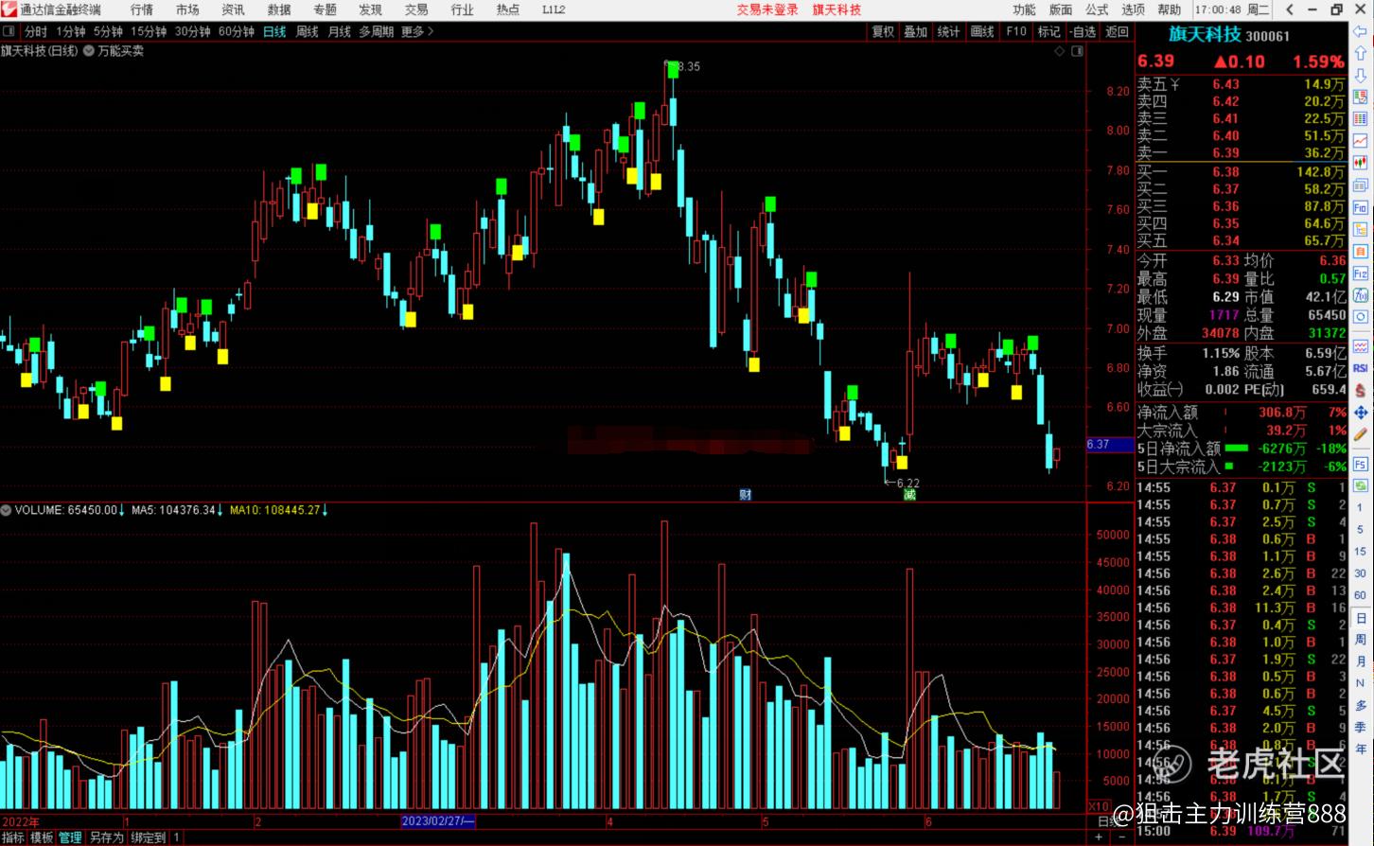Image resolution: width=1374 pixels, height=846 pixels.
Task: Open the 叠加 overlay options
Action: click(915, 32)
